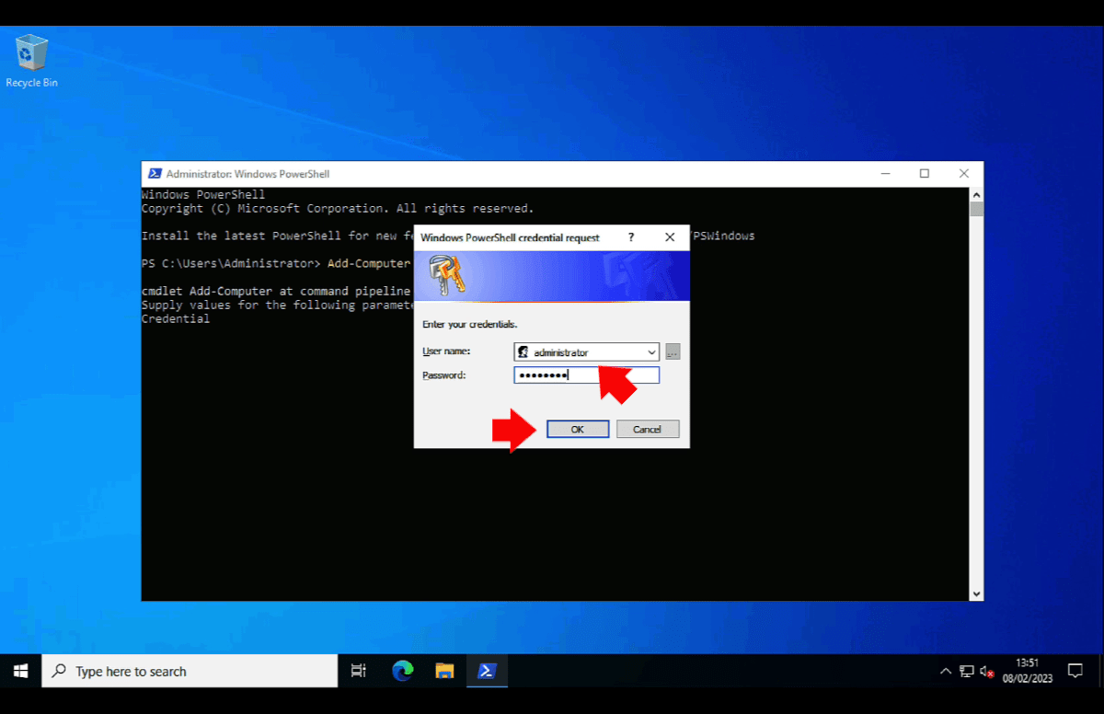
Task: Open the Start menu
Action: [19, 671]
